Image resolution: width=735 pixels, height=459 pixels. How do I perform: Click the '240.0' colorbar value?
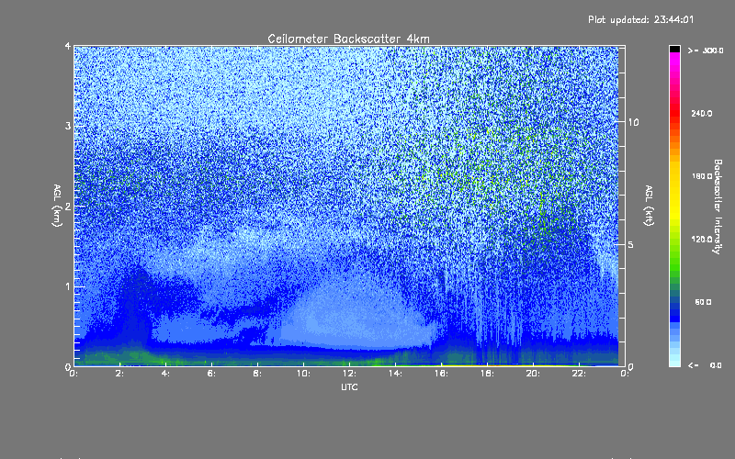coord(702,113)
